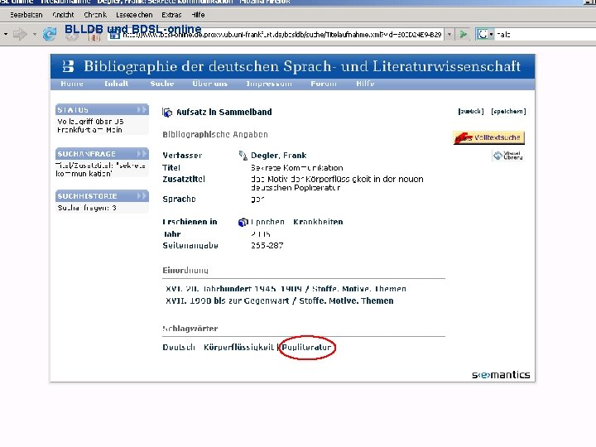Click the page favicon in the address bar

tap(115, 36)
